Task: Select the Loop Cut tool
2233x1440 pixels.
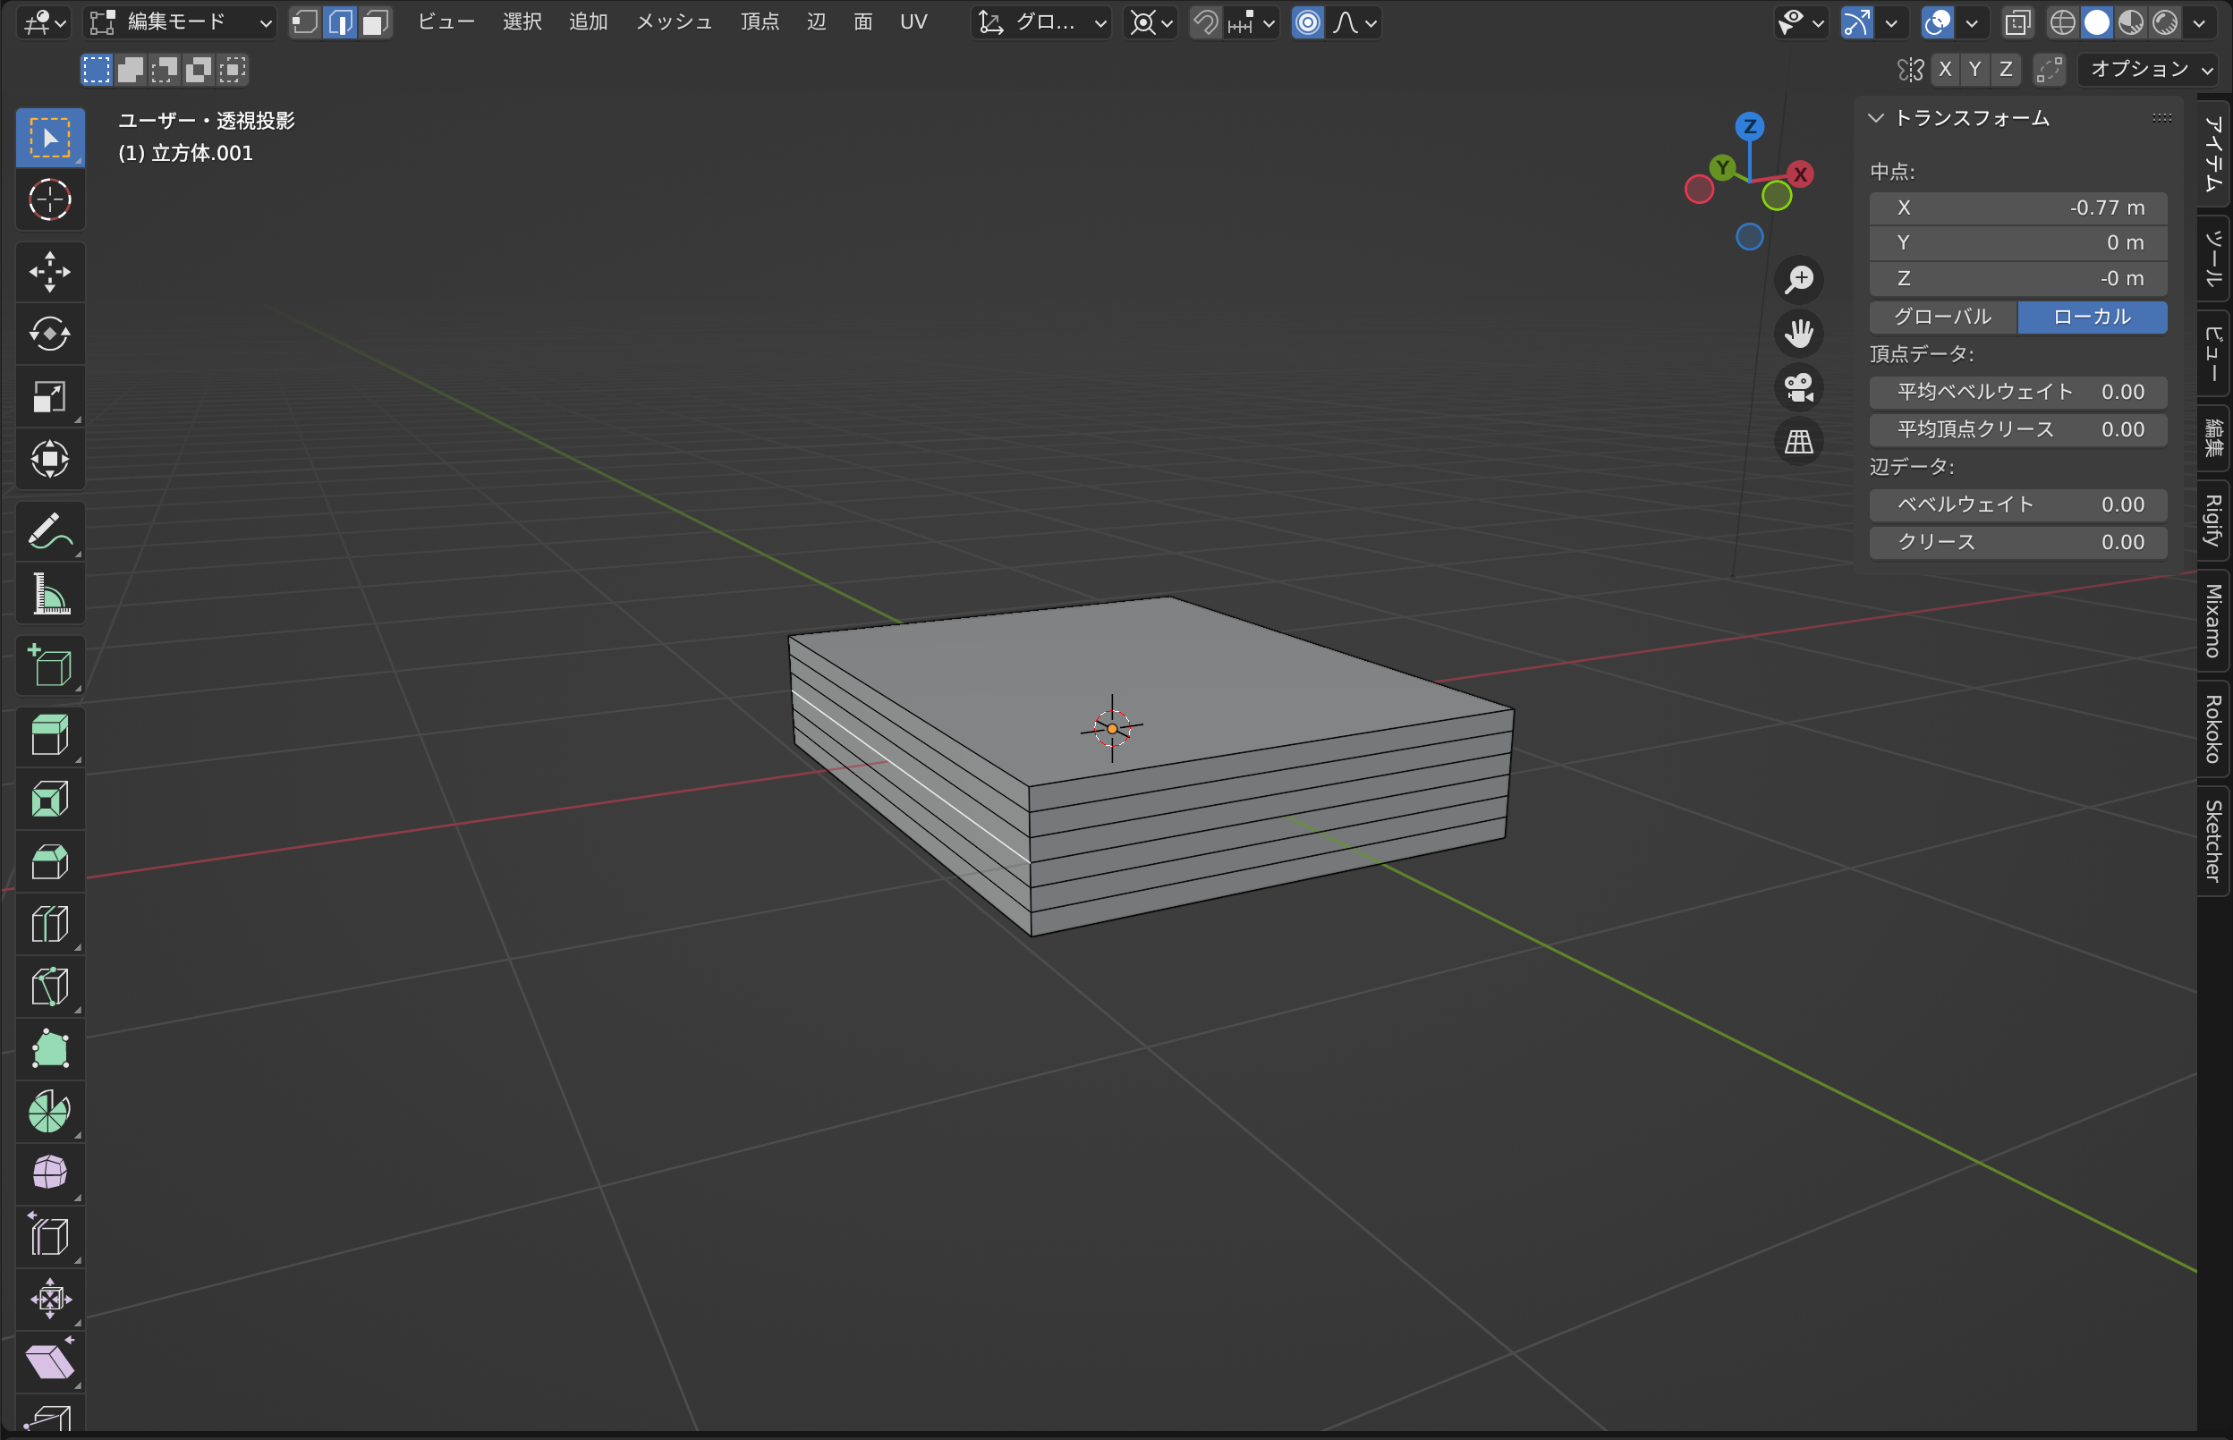Action: click(x=50, y=924)
